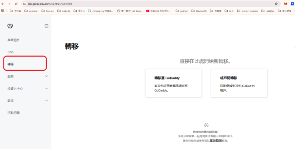Click the blue extension icon beside MetaMask
Viewport: 295px width, 149px height.
point(293,4)
